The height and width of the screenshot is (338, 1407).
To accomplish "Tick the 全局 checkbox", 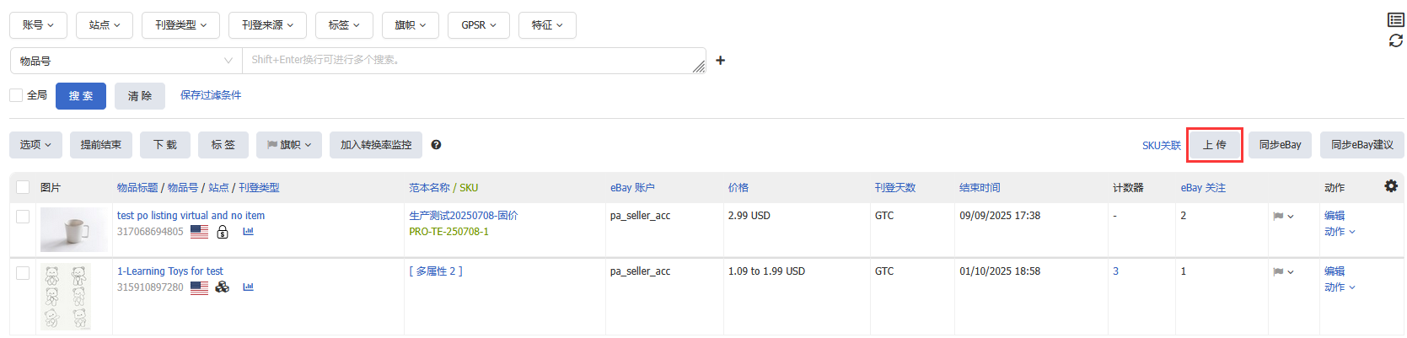I will (x=16, y=95).
